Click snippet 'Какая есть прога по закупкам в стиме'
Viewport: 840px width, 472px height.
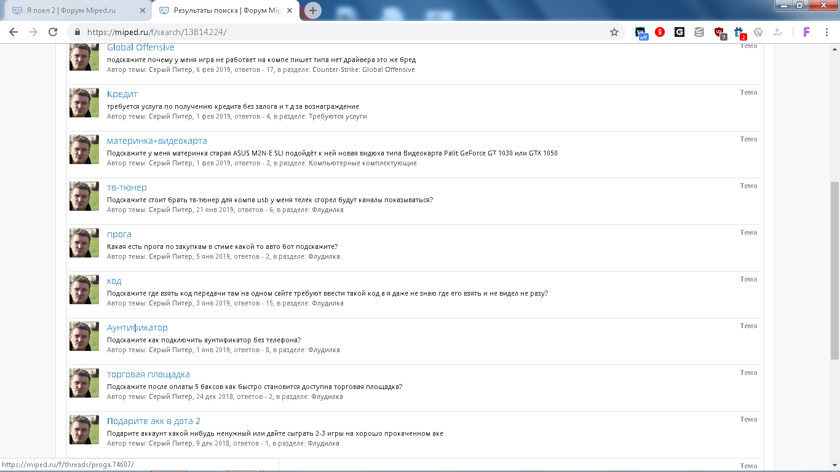pyautogui.click(x=223, y=246)
